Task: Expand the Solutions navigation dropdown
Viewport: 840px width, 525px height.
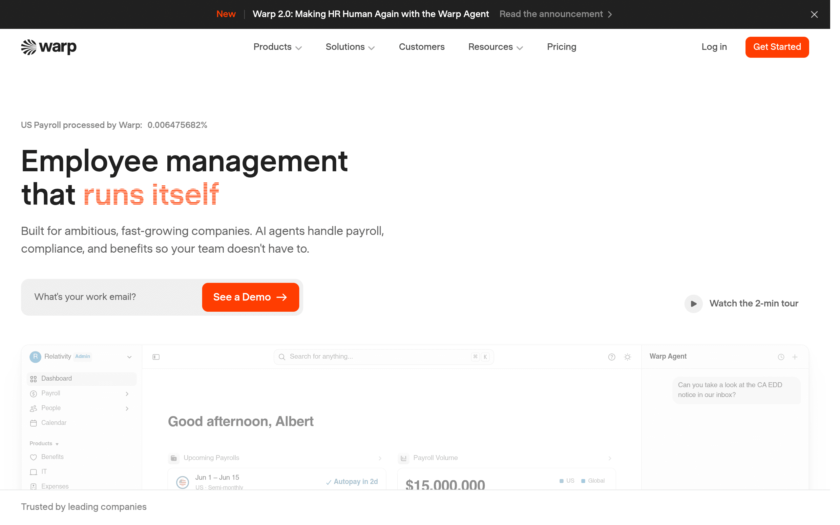Action: pyautogui.click(x=350, y=47)
